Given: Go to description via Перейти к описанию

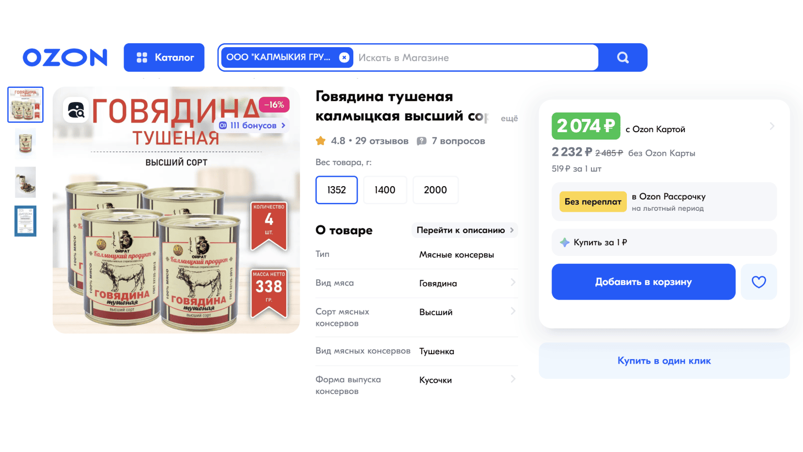Looking at the screenshot, I should (465, 230).
